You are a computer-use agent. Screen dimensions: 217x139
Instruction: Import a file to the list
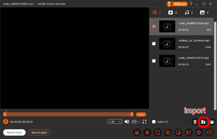click(203, 122)
